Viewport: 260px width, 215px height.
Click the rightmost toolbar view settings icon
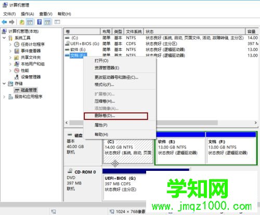[x=57, y=22]
